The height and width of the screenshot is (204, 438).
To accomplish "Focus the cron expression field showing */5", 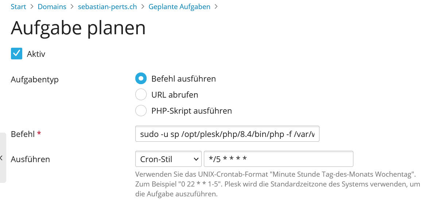I will [278, 159].
